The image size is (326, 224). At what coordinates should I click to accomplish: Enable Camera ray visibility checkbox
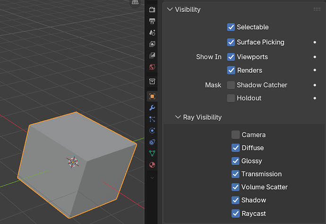click(x=236, y=135)
